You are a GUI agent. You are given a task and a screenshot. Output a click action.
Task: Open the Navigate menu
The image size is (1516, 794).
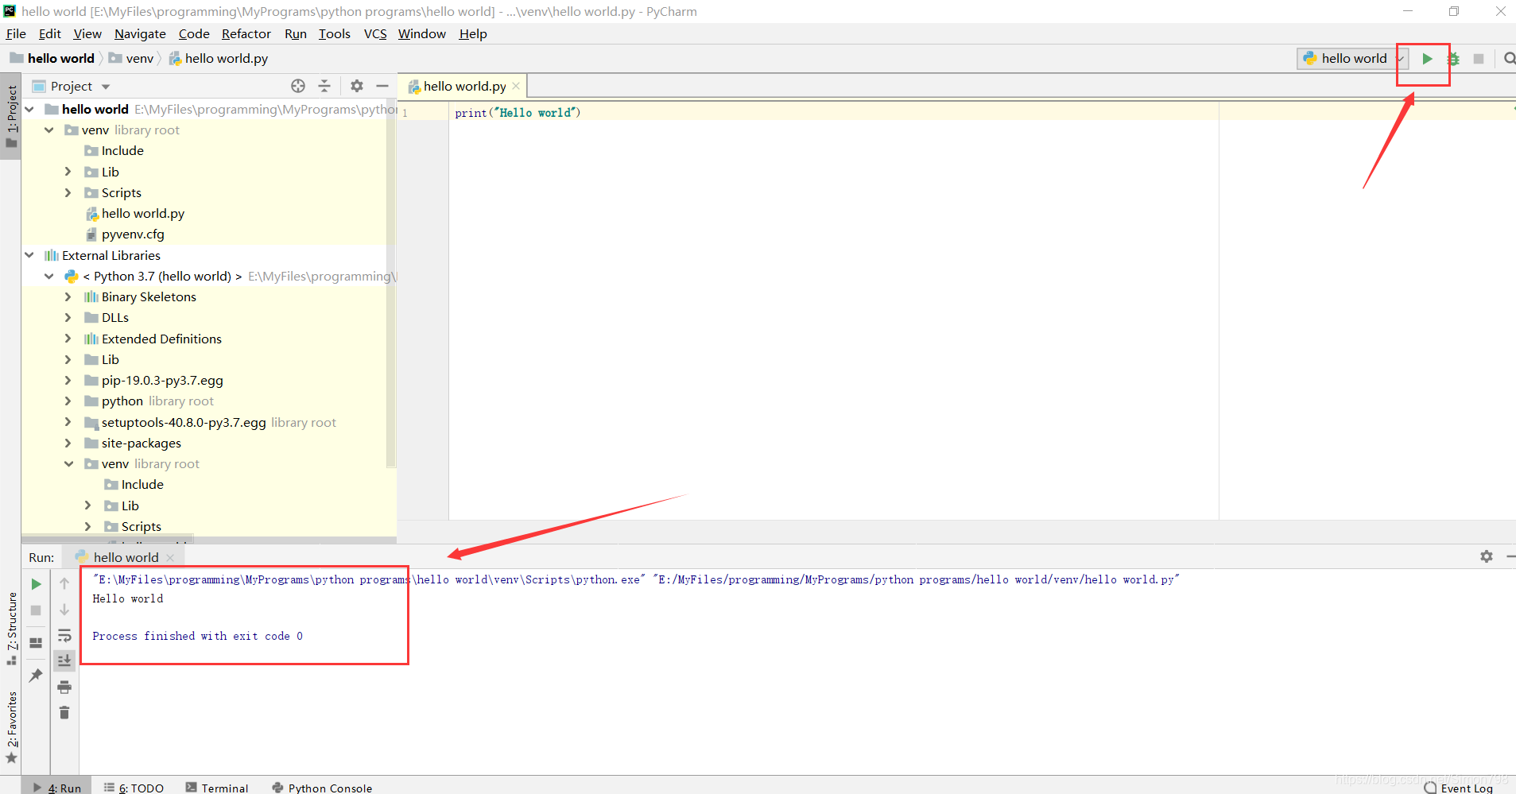click(x=140, y=33)
